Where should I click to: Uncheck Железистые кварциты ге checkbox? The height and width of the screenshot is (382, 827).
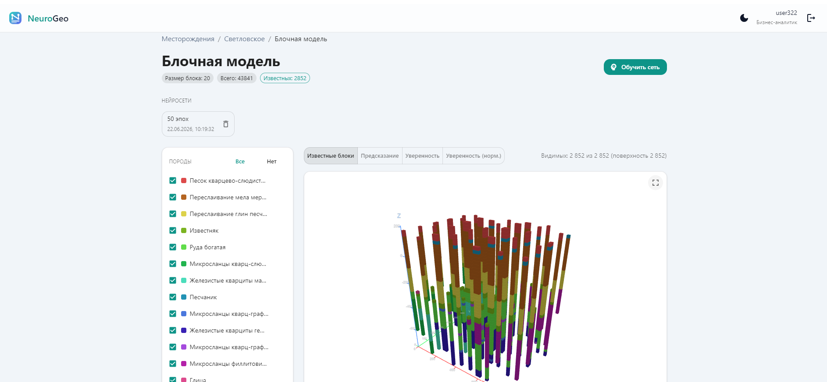tap(173, 330)
